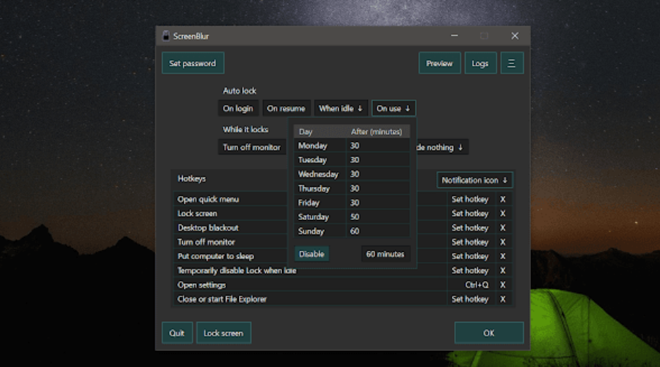Edit Tuesday minutes value
Image resolution: width=660 pixels, height=367 pixels.
(377, 160)
